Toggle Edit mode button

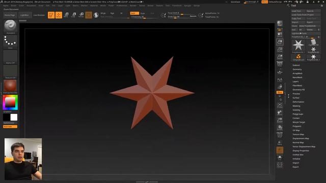pyautogui.click(x=51, y=15)
